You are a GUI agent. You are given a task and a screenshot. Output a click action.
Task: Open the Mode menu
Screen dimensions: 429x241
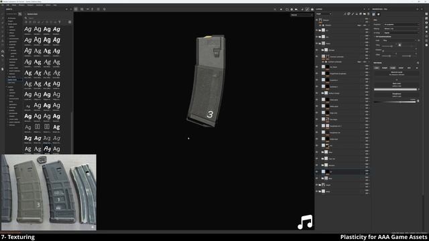coord(13,5)
